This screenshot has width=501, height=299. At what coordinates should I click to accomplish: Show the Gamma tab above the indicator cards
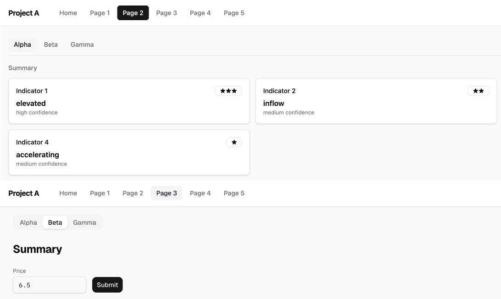pos(82,44)
